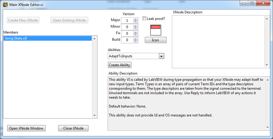
Task: Increment the Major version value
Action: tap(135, 19)
